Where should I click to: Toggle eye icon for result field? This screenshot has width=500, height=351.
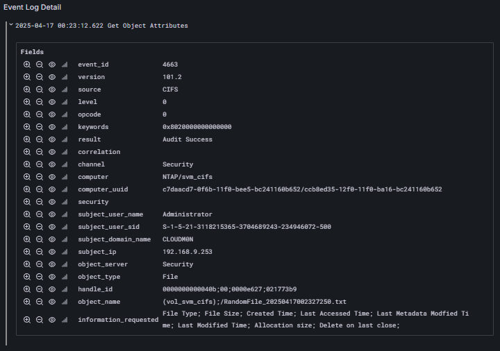(x=52, y=139)
